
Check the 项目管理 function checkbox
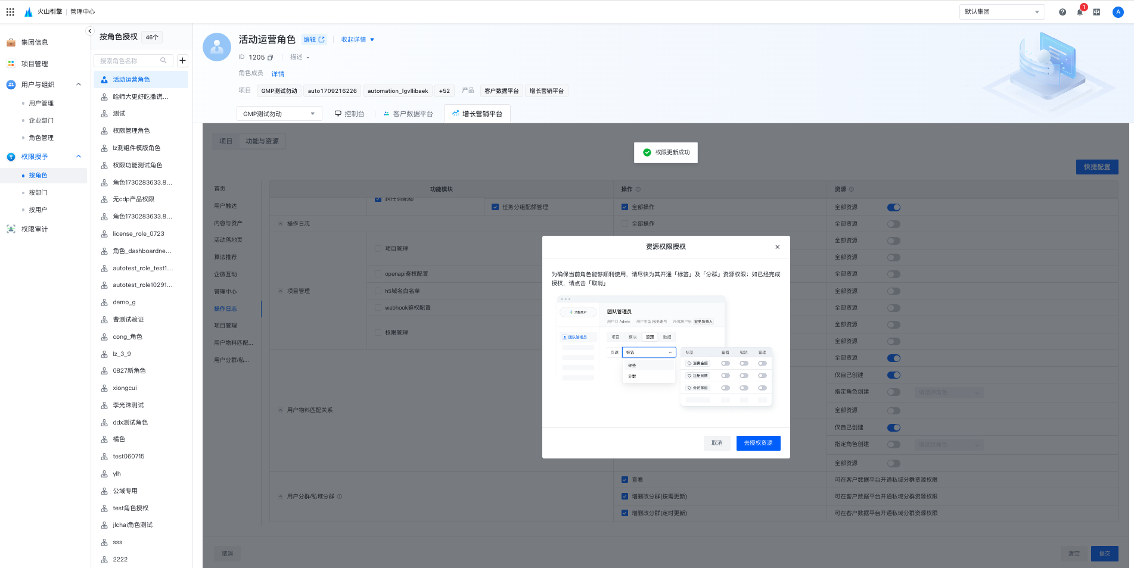(x=378, y=249)
